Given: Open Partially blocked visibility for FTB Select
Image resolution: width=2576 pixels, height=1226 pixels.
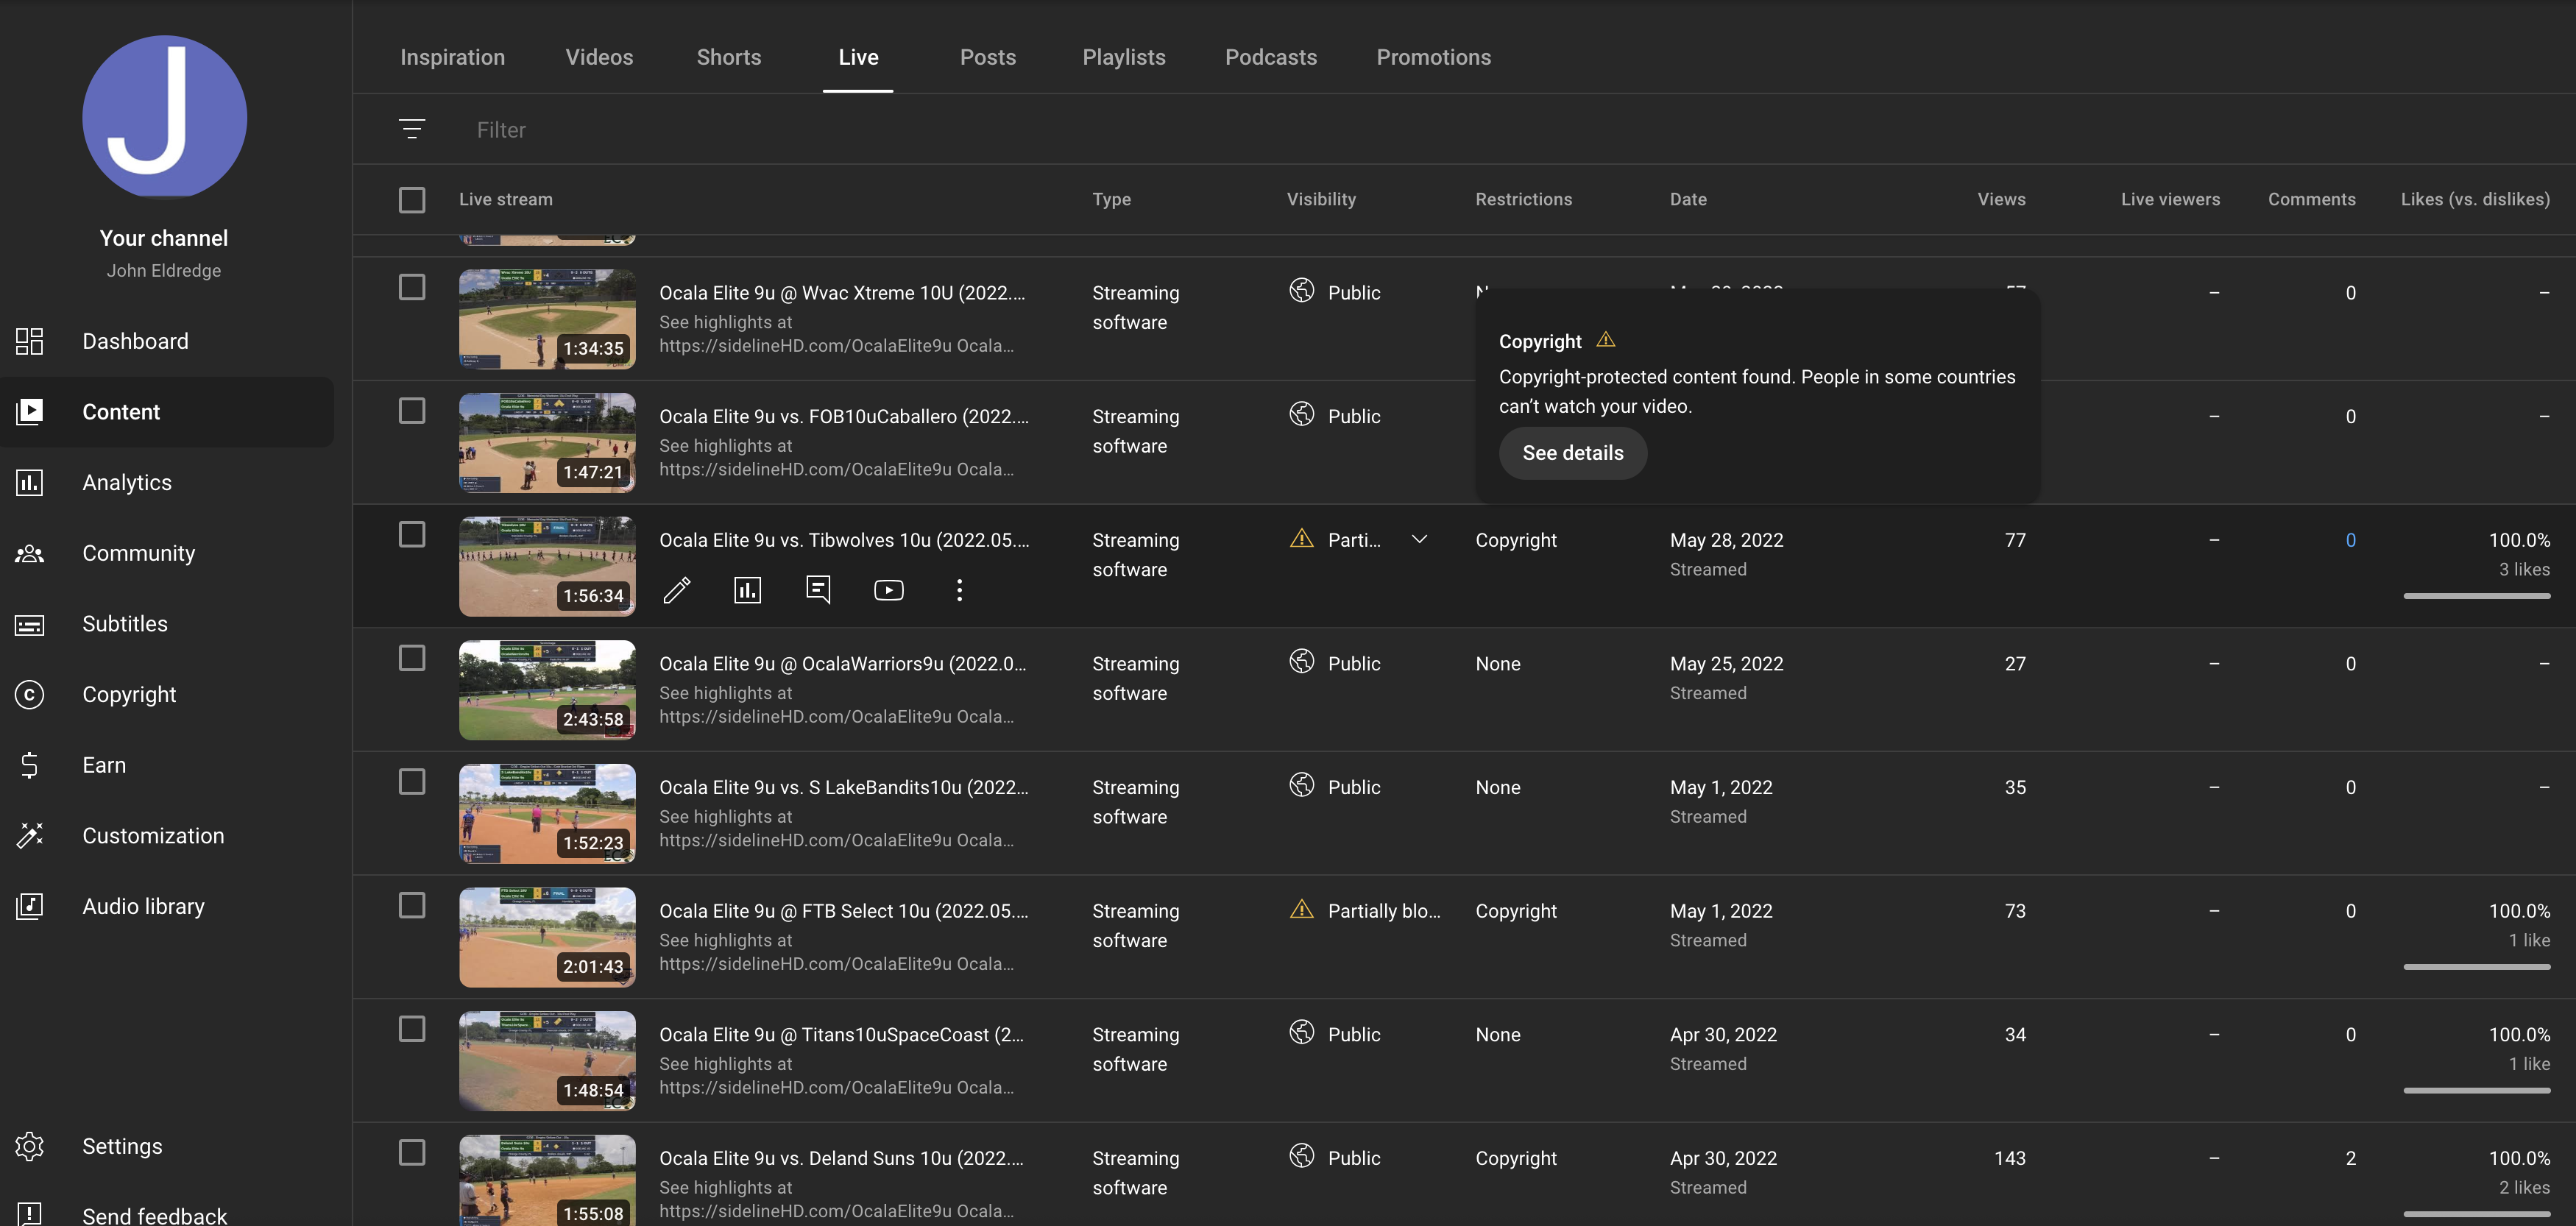Looking at the screenshot, I should [1384, 911].
